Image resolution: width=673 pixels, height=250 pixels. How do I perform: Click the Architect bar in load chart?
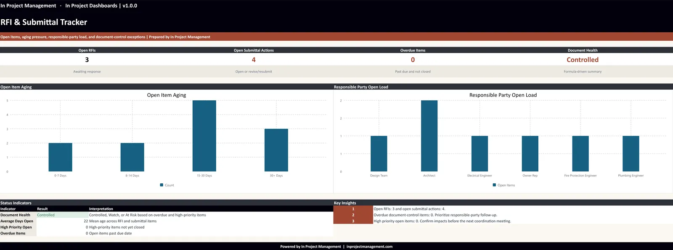tap(429, 136)
